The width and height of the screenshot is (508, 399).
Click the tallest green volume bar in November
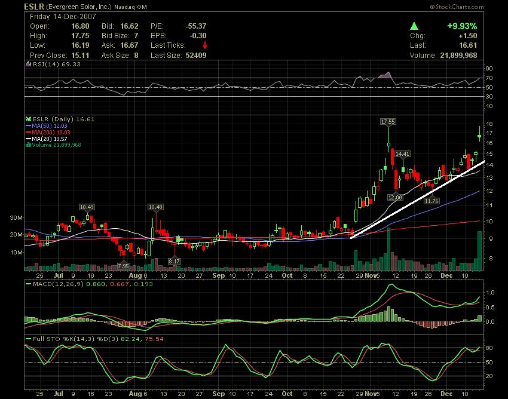(389, 249)
